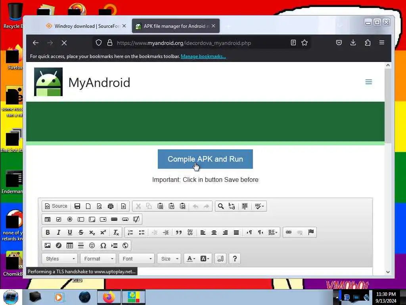Click the Replace icon in editor
Screen dimensions: 406x305
coord(232,206)
